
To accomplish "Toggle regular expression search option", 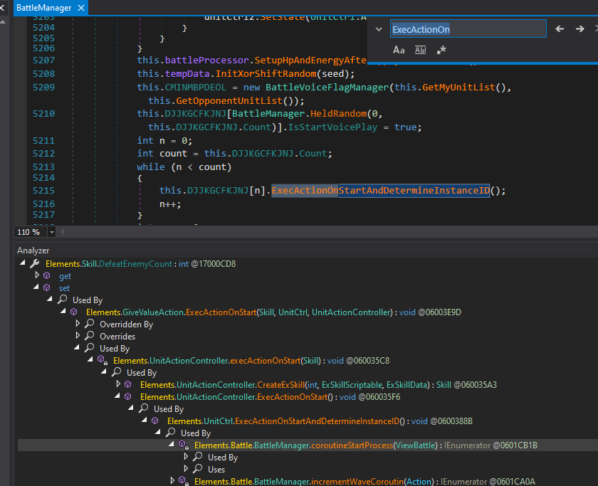I will click(441, 50).
